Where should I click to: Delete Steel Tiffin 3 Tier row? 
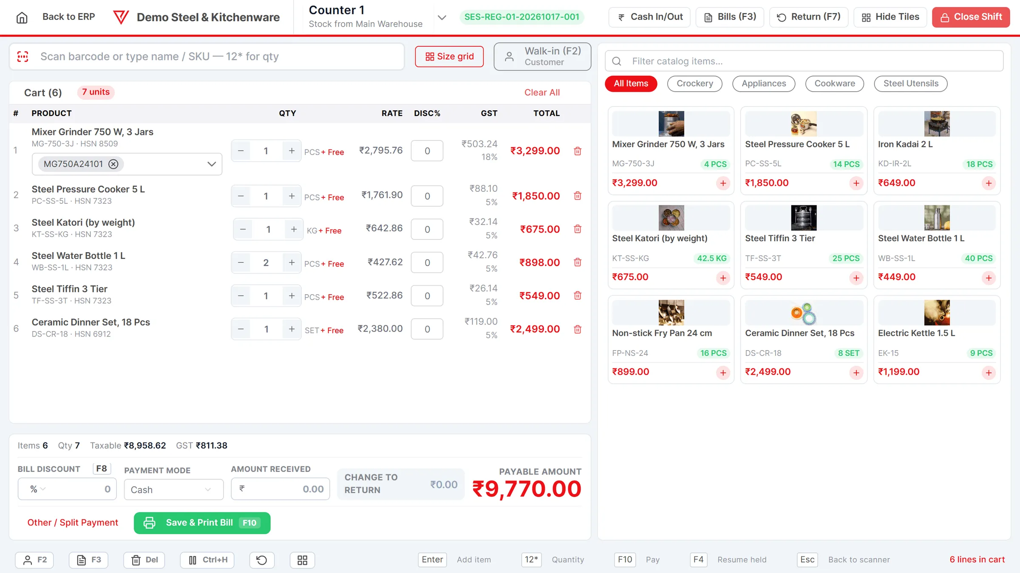pyautogui.click(x=578, y=295)
